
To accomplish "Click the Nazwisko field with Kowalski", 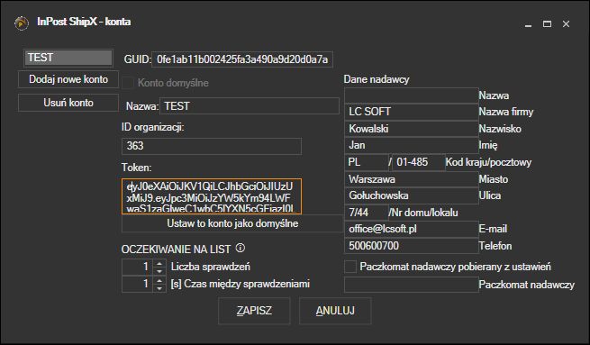I will [x=412, y=129].
